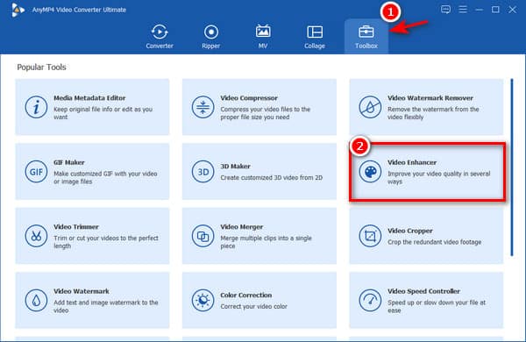The width and height of the screenshot is (526, 342).
Task: Click the Video Trimmer scissors icon
Action: [36, 236]
